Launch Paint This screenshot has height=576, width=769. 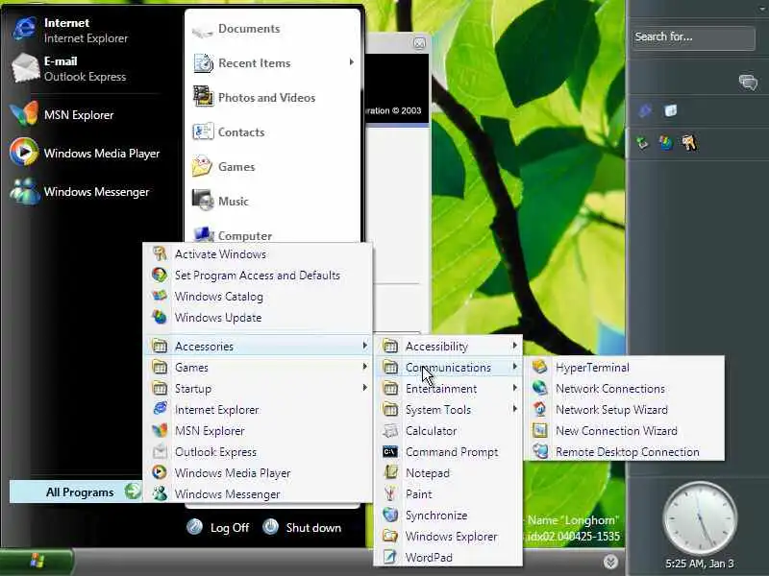(448, 493)
